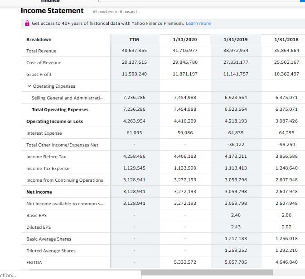
Task: Click 2018 Total Revenue value 35,864,664
Action: [x=286, y=51]
